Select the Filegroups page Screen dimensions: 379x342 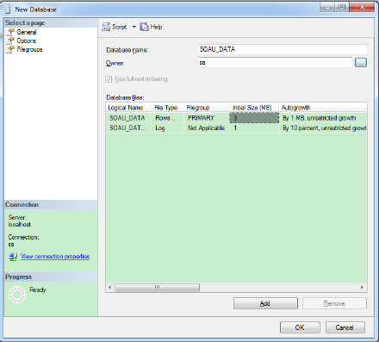click(x=29, y=49)
